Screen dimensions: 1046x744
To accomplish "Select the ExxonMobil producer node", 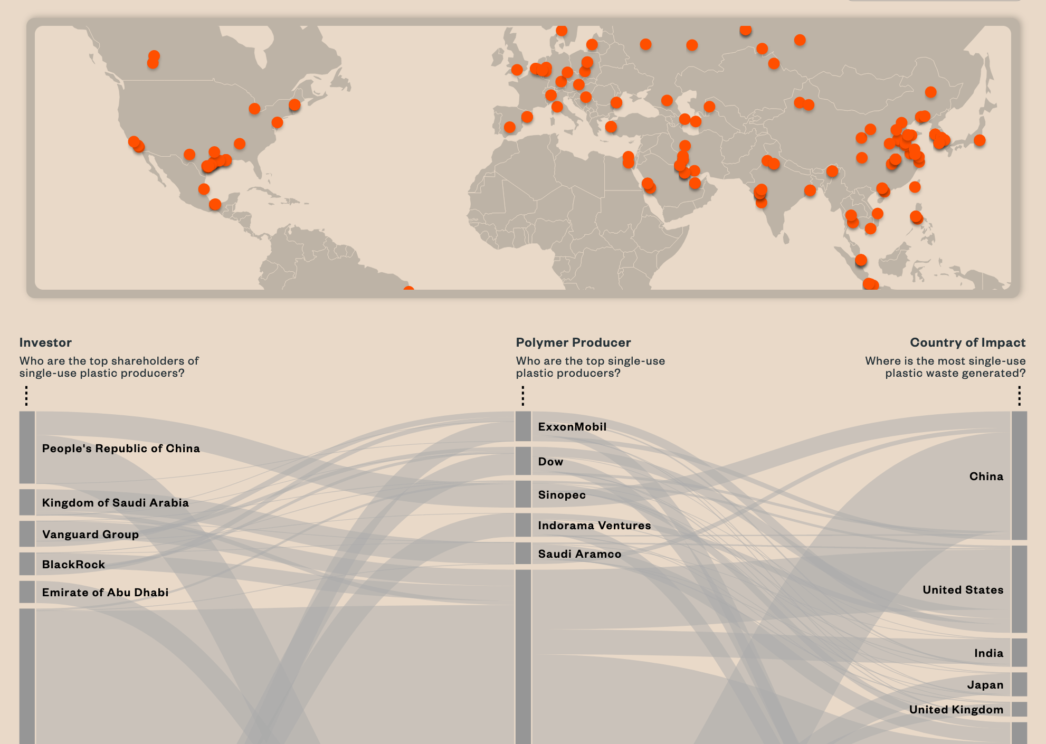I will click(523, 426).
